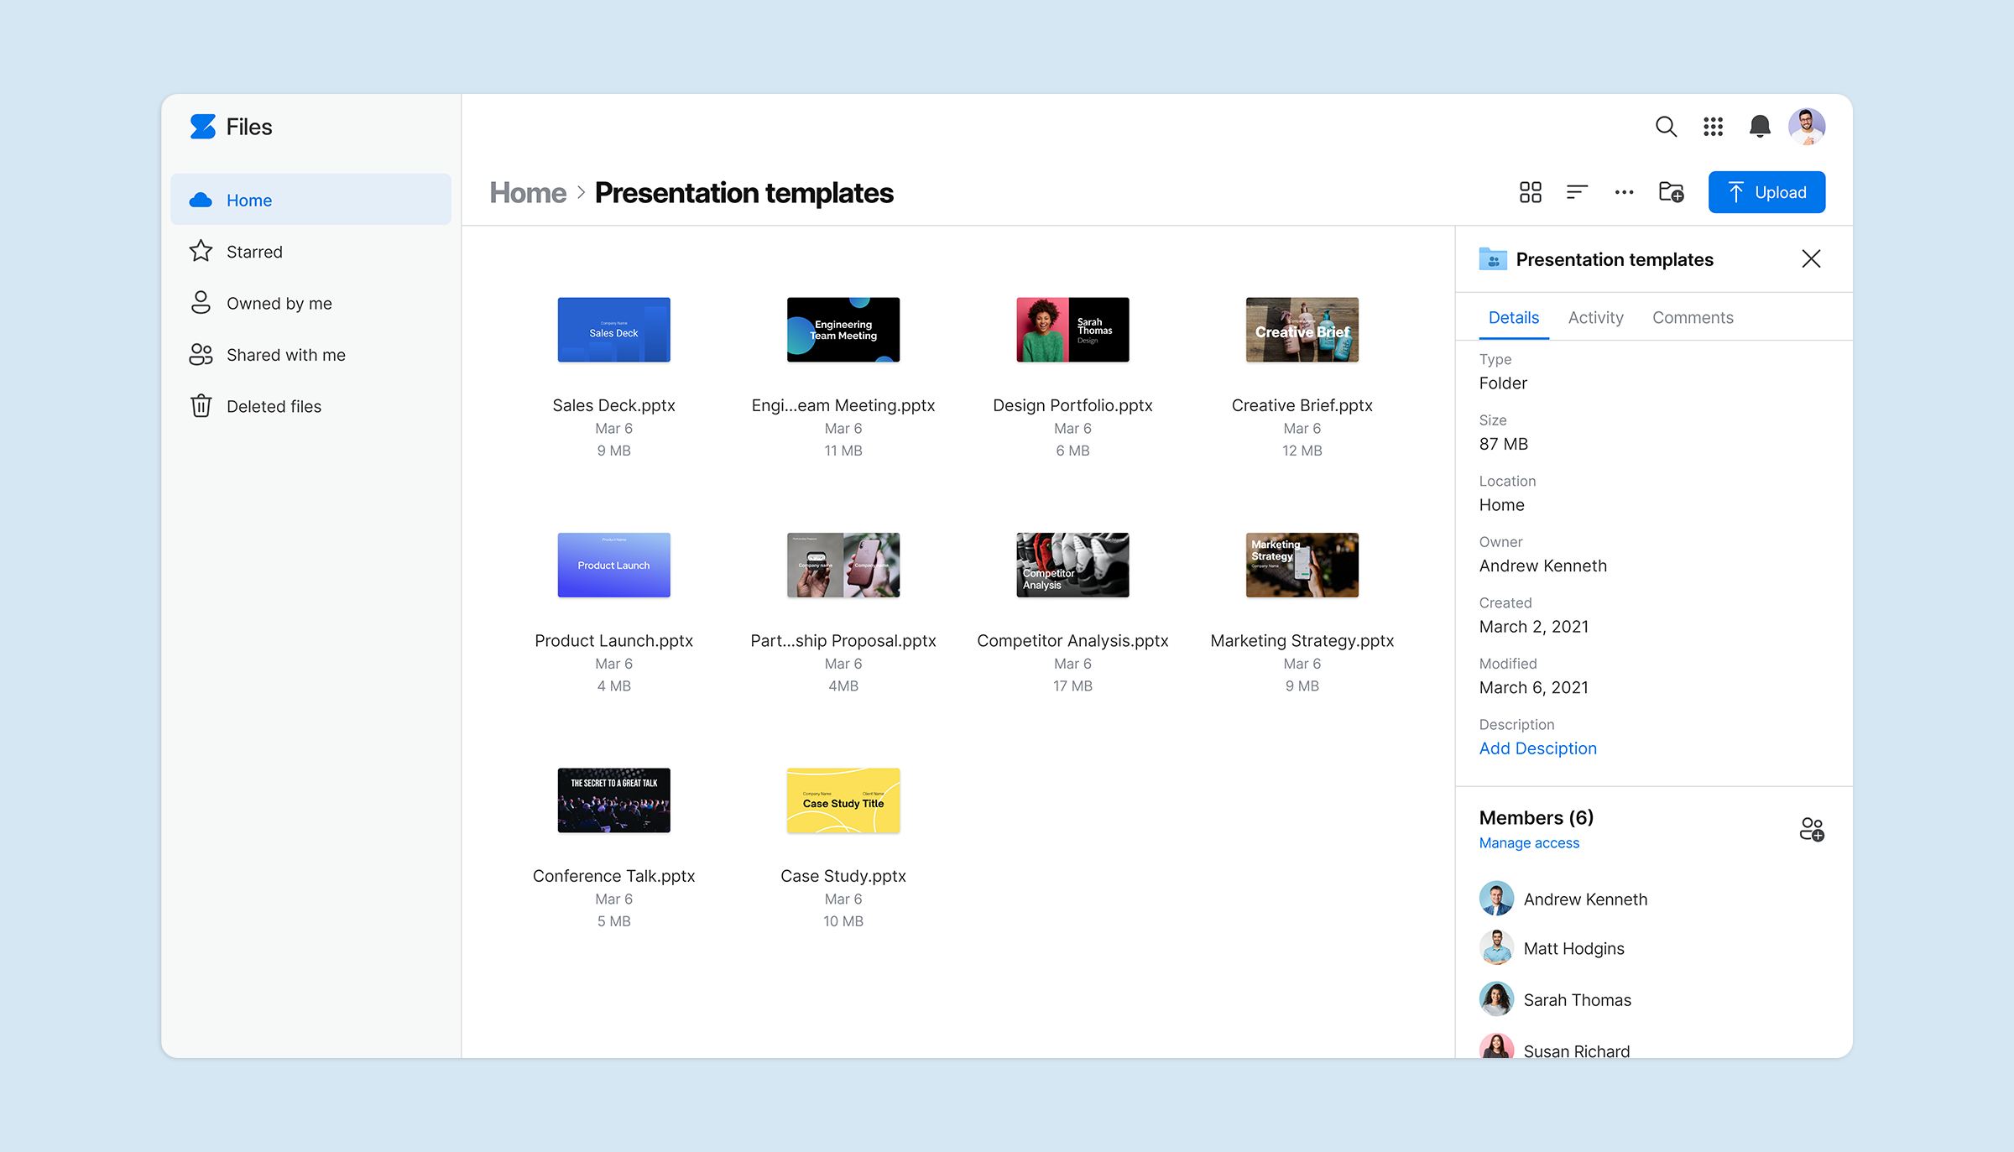The height and width of the screenshot is (1152, 2014).
Task: Open the Sales Deck thumbnail
Action: tap(613, 330)
